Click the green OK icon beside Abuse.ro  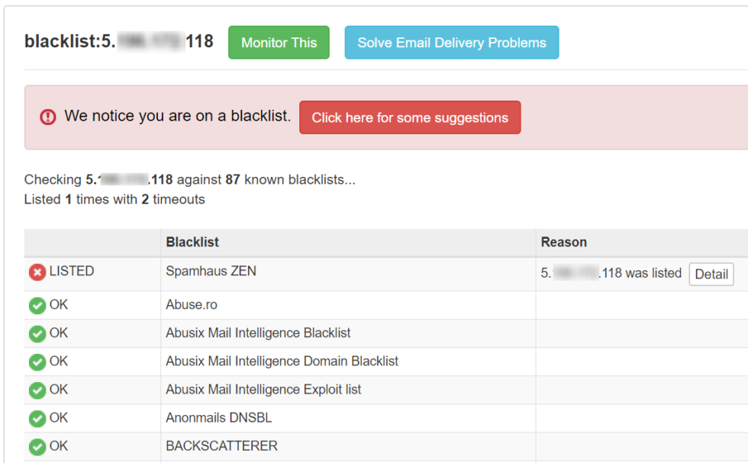tap(37, 306)
